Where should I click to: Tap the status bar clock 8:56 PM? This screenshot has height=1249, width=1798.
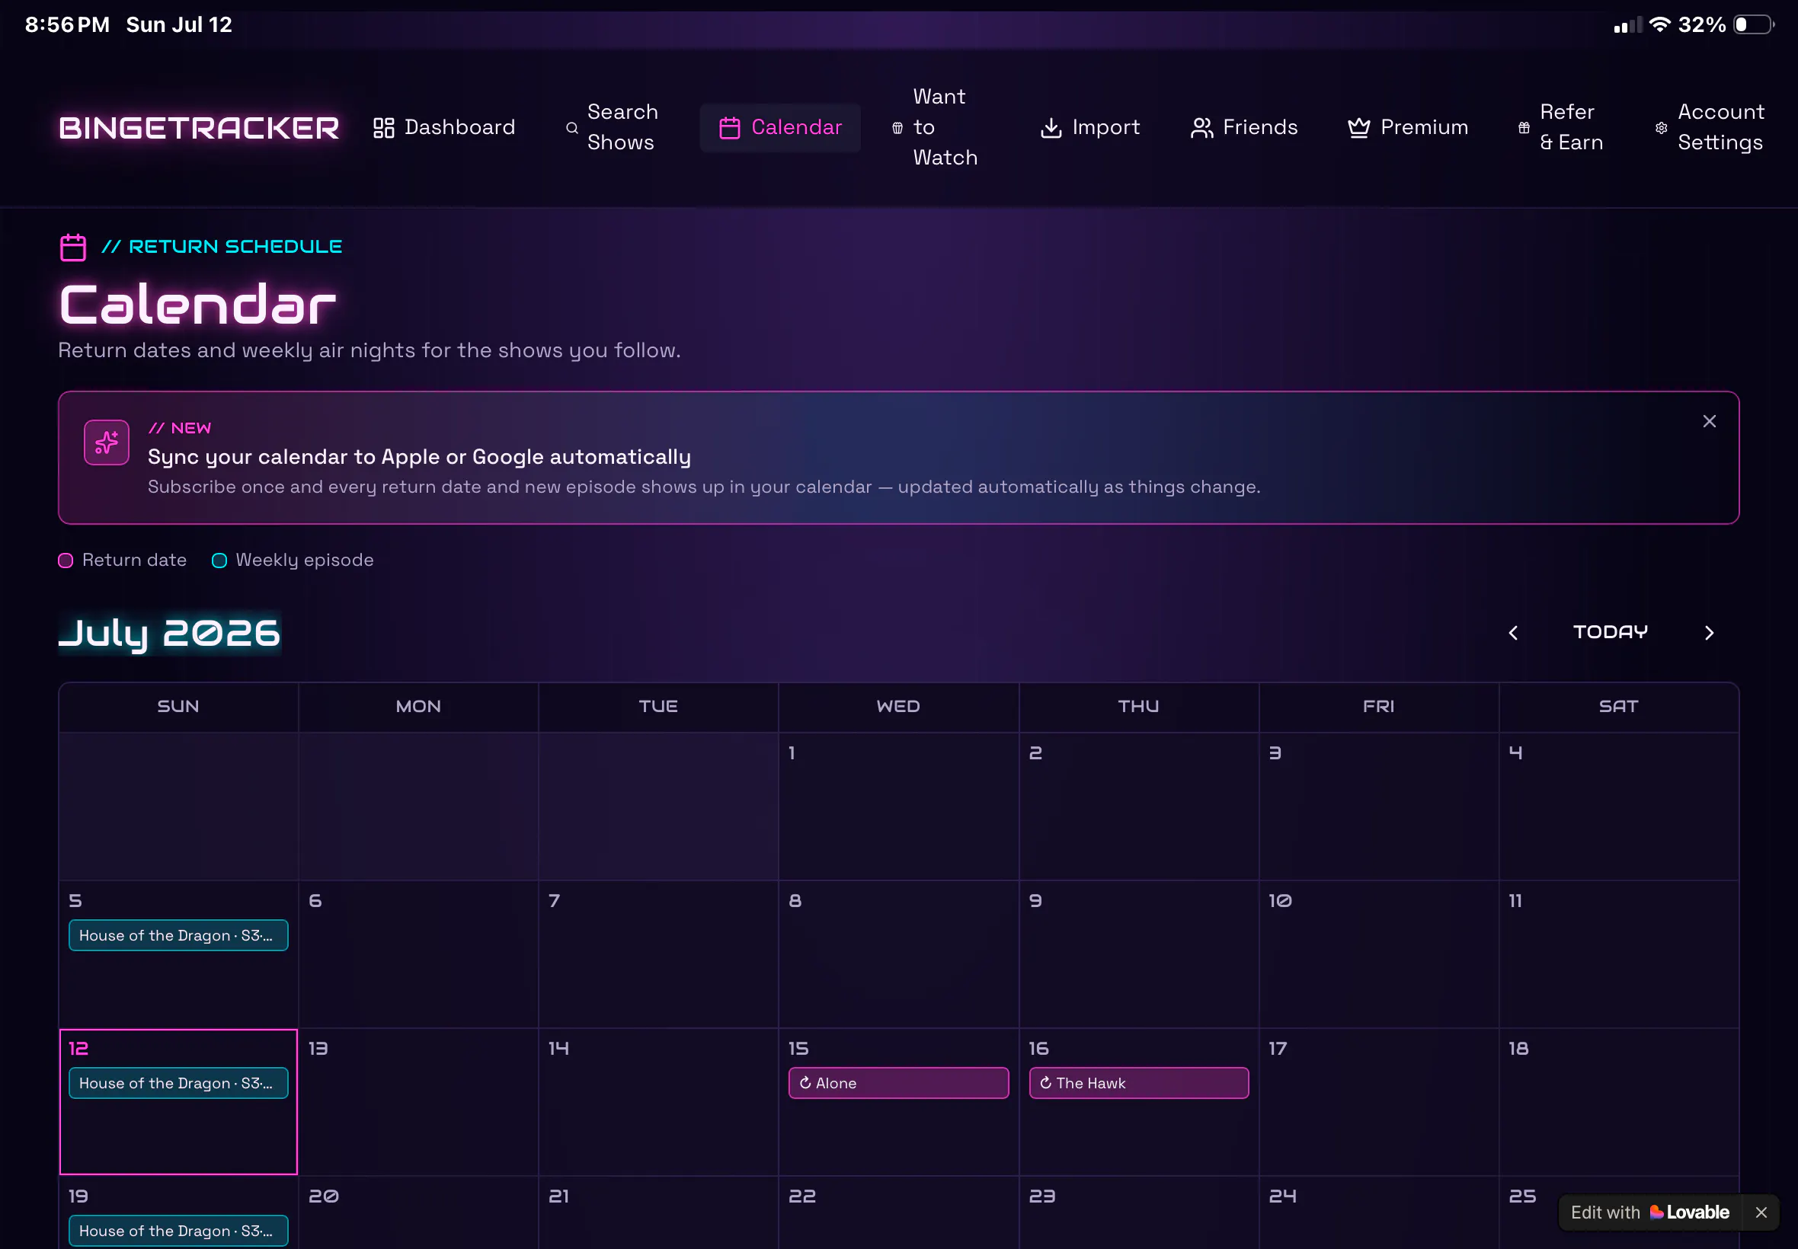pos(67,24)
